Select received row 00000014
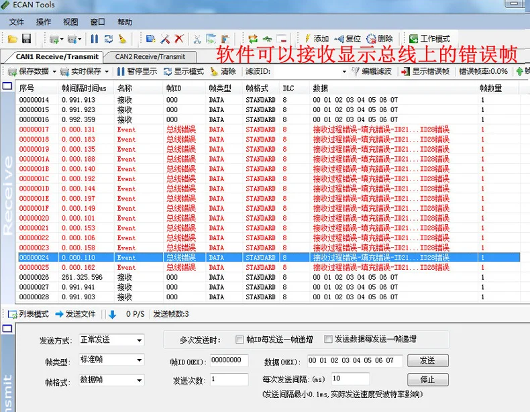Screen dimensions: 530x412 click(269, 100)
